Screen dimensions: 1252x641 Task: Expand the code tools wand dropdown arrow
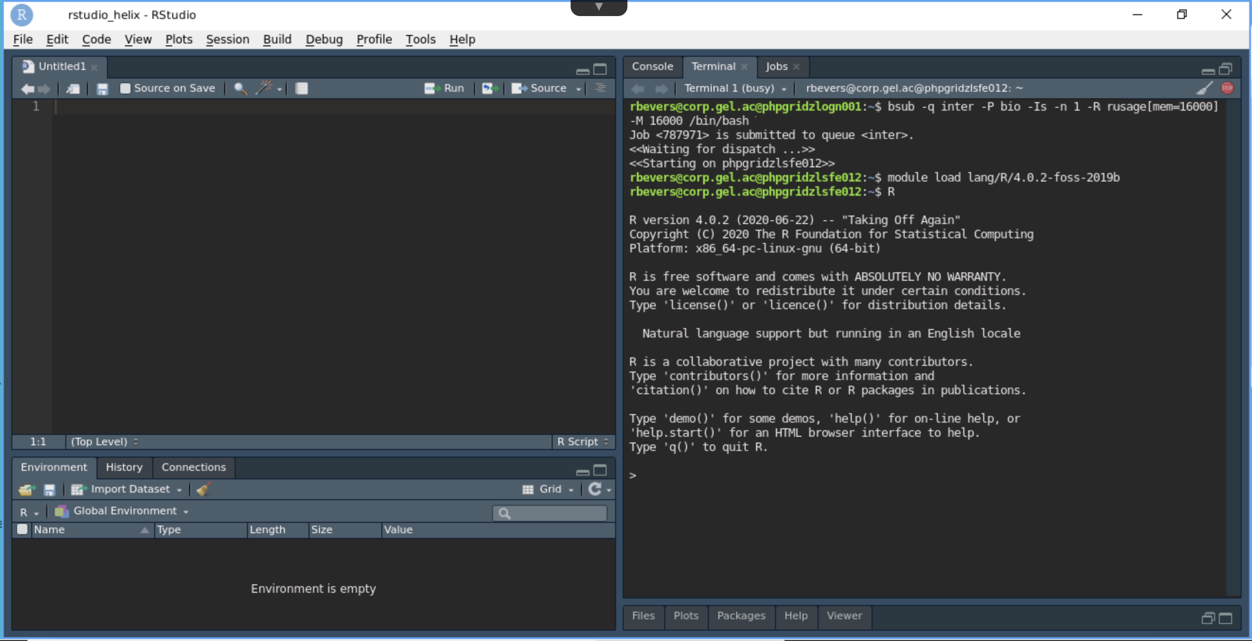click(x=280, y=89)
